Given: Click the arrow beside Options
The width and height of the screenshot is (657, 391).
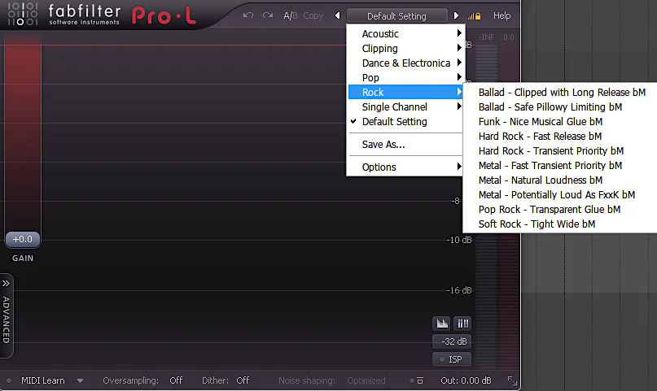Looking at the screenshot, I should (x=459, y=167).
